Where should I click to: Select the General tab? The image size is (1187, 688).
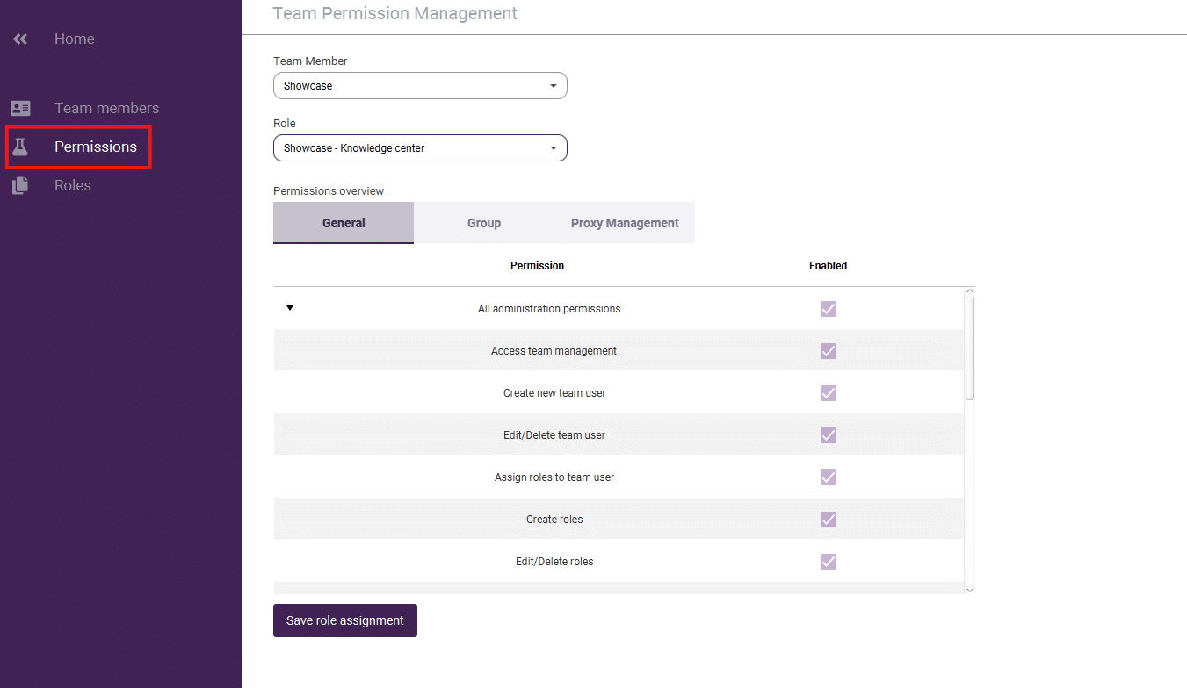343,222
